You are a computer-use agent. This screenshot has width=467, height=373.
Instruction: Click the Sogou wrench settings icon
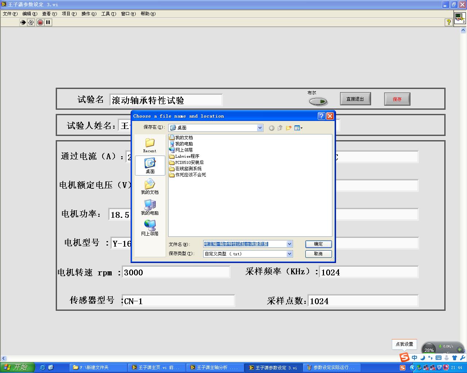pyautogui.click(x=462, y=358)
